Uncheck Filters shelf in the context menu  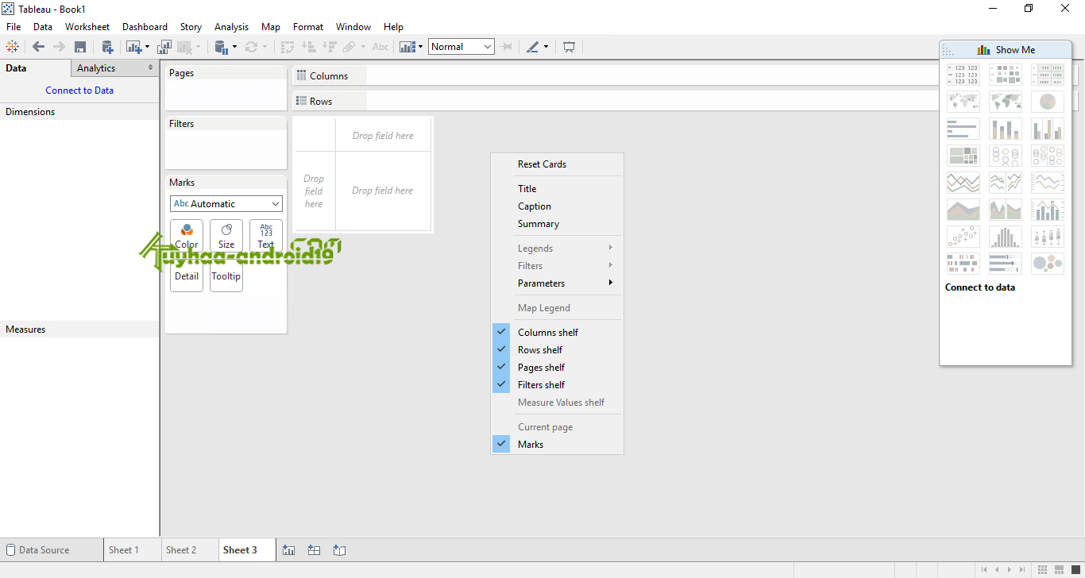(542, 384)
